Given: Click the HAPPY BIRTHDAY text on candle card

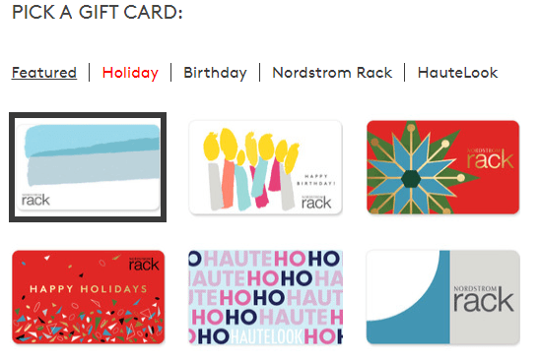Looking at the screenshot, I should [315, 180].
